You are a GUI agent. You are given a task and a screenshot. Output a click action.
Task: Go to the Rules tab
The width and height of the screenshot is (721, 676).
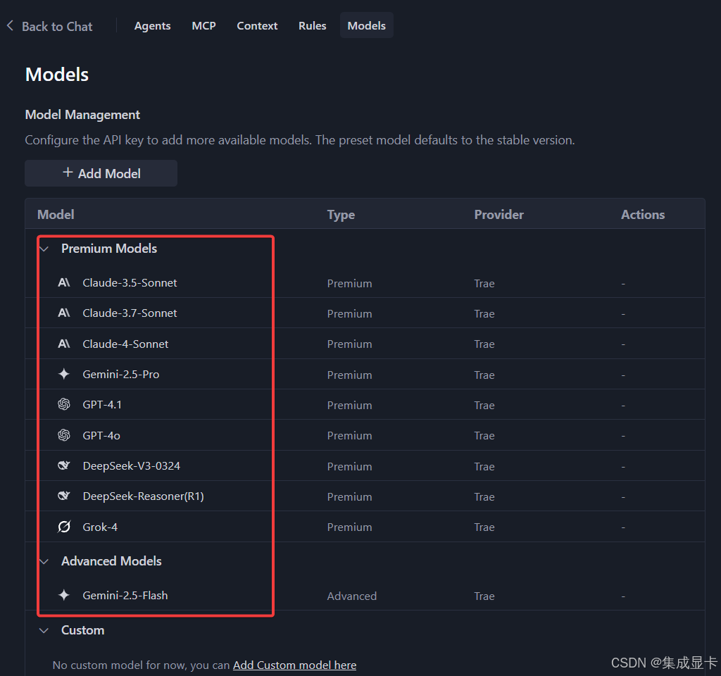click(312, 26)
